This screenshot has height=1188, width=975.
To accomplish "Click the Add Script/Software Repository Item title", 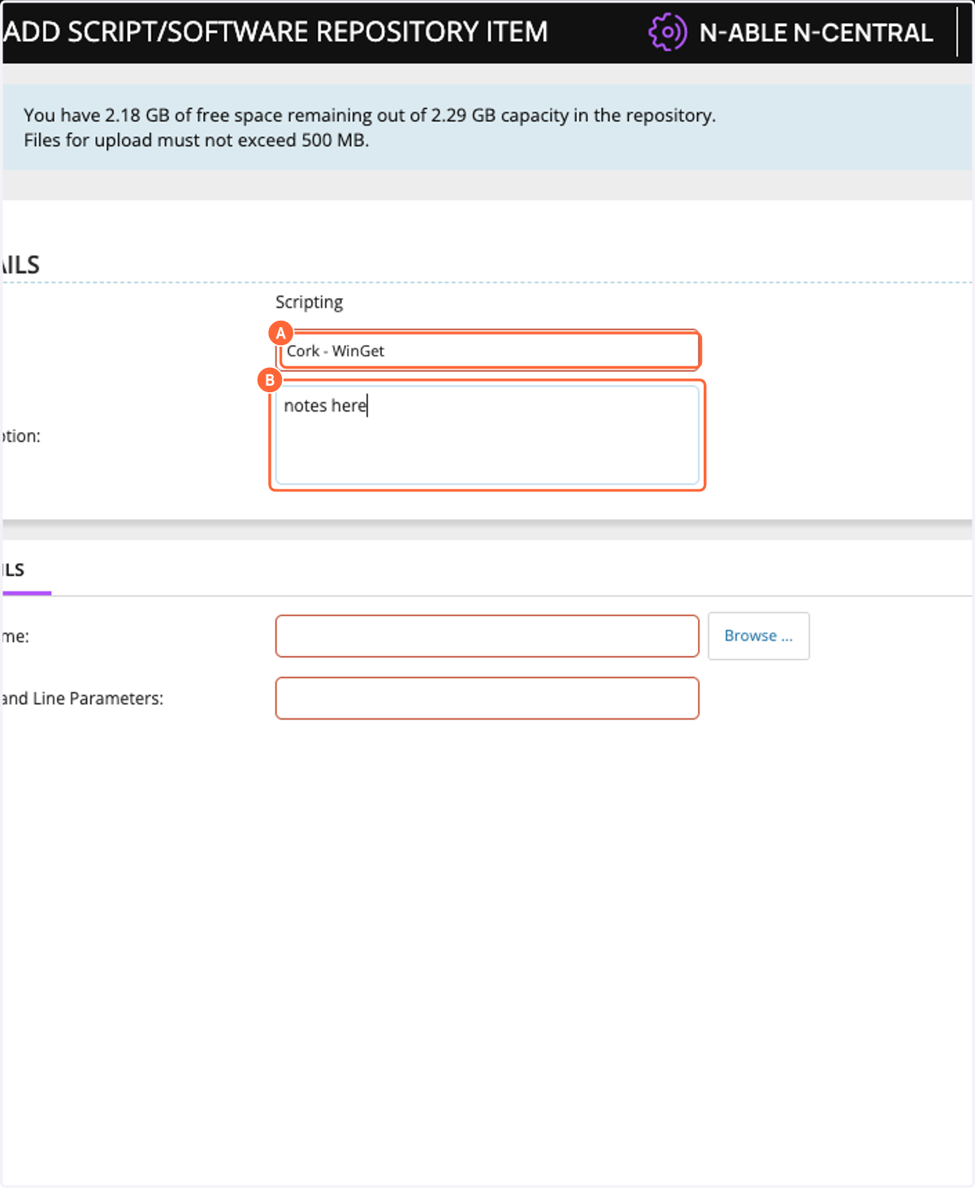I will pyautogui.click(x=275, y=32).
